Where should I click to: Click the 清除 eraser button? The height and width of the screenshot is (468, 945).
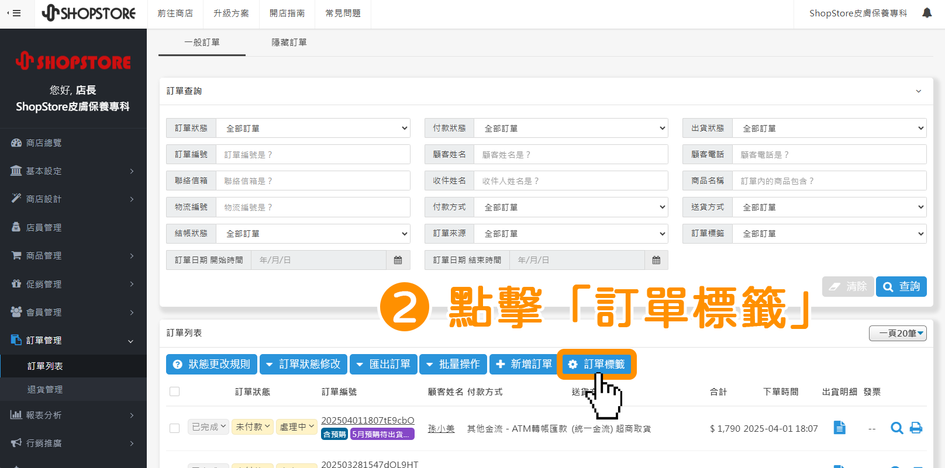click(x=848, y=286)
